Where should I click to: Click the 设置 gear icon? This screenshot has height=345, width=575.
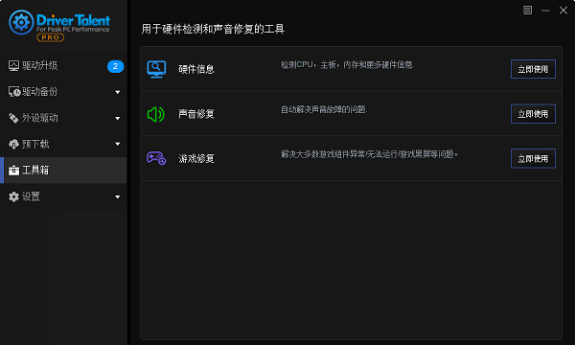point(13,196)
